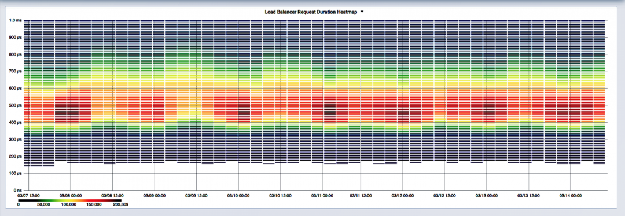Select the 100 µs y-axis label

tap(16, 173)
